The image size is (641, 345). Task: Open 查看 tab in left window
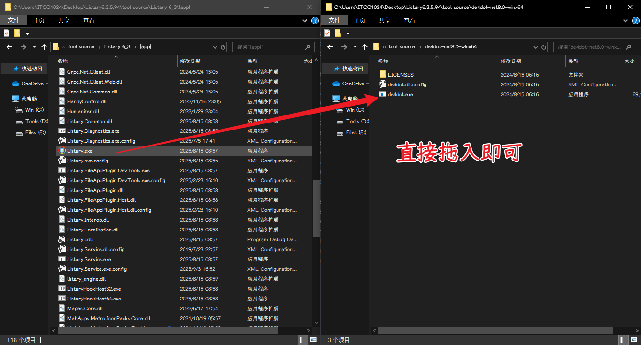pyautogui.click(x=89, y=20)
